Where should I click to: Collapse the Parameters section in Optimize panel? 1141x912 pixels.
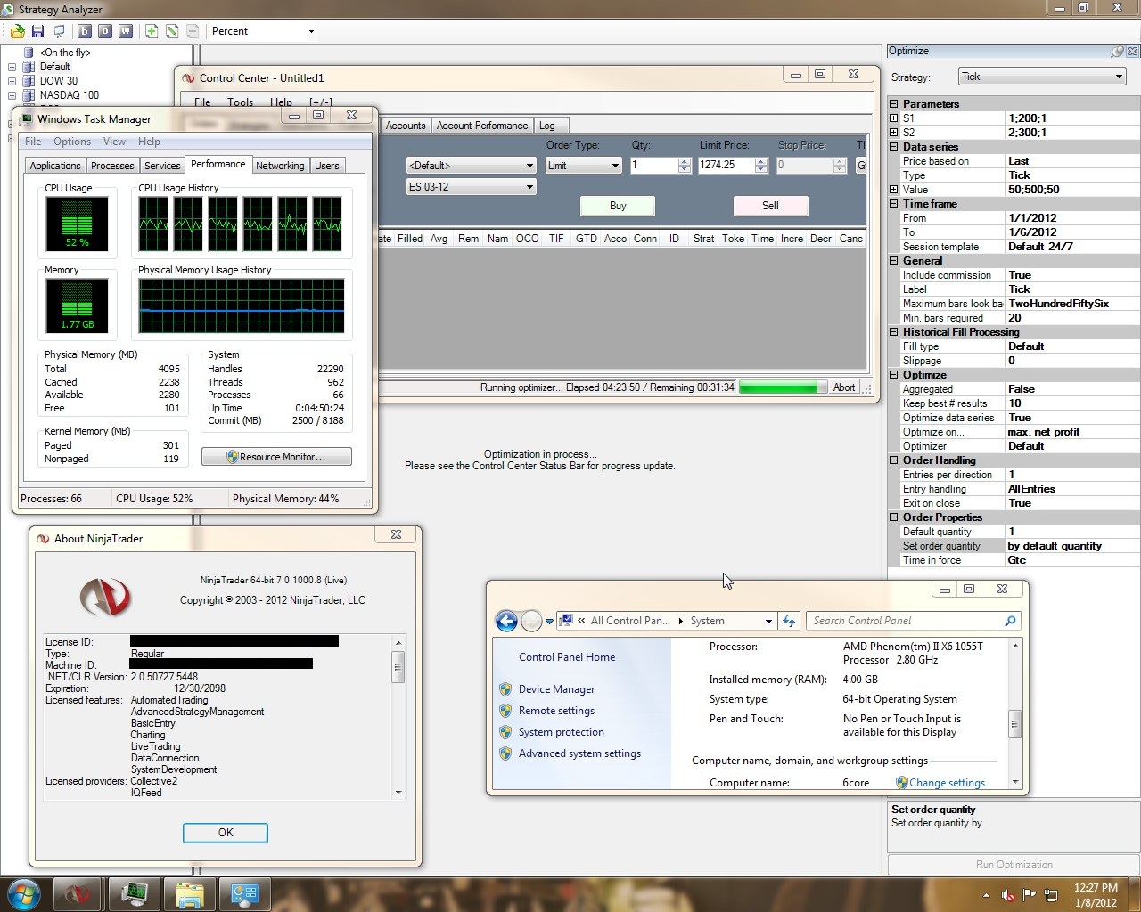[894, 104]
